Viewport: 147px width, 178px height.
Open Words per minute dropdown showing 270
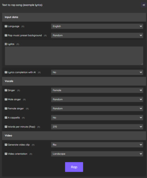(x=97, y=127)
